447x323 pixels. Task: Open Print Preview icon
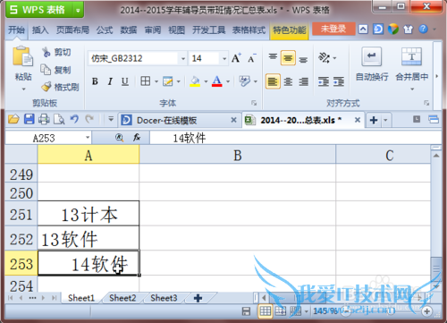coord(59,119)
